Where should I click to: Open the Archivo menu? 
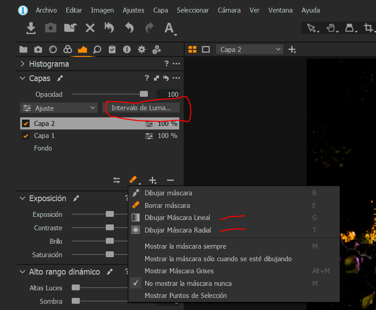coord(46,10)
